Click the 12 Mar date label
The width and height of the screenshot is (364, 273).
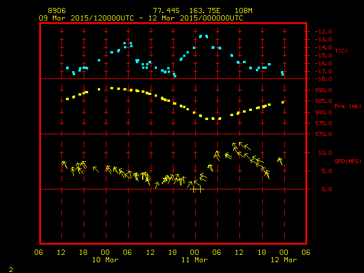coord(283,260)
